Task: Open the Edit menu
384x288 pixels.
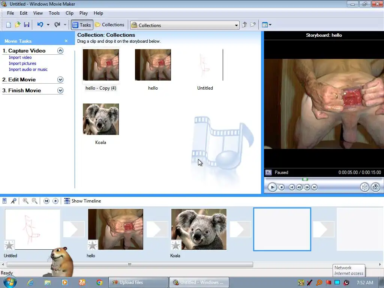Action: click(x=24, y=13)
